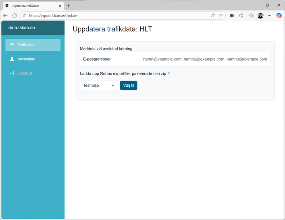
Task: Click the Trafikdata list icon
Action: (12, 45)
